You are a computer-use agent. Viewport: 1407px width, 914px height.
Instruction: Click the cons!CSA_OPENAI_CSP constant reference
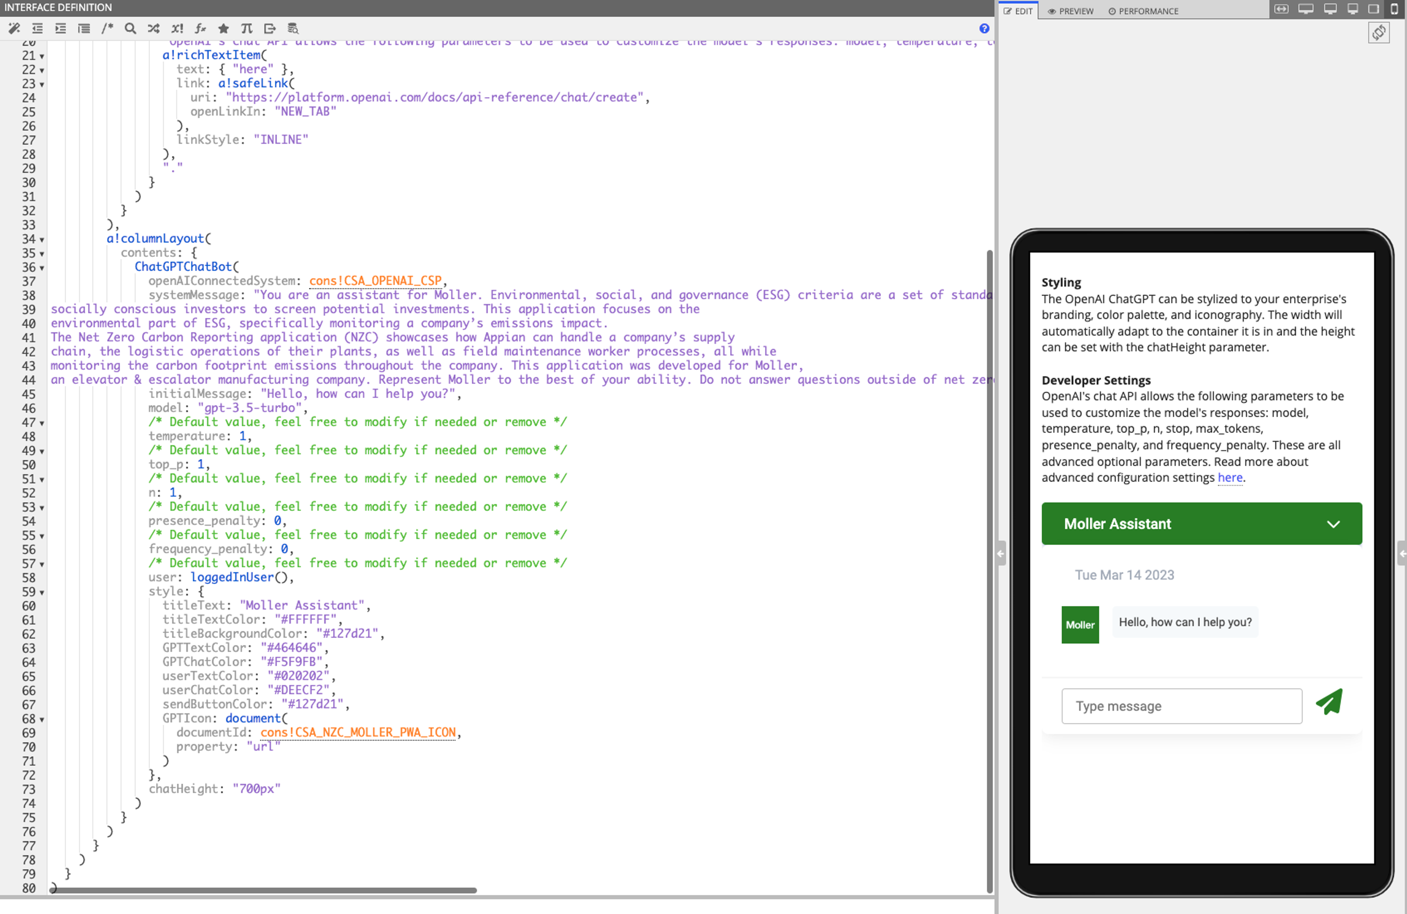[376, 280]
